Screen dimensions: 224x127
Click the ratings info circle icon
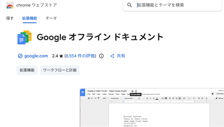[x=101, y=56]
